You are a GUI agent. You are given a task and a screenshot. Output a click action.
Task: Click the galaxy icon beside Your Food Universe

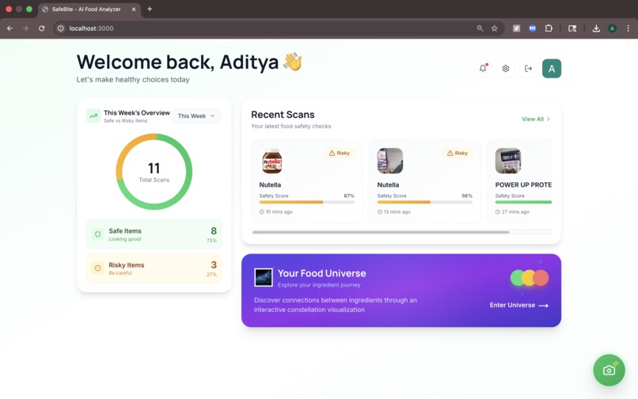coord(264,277)
